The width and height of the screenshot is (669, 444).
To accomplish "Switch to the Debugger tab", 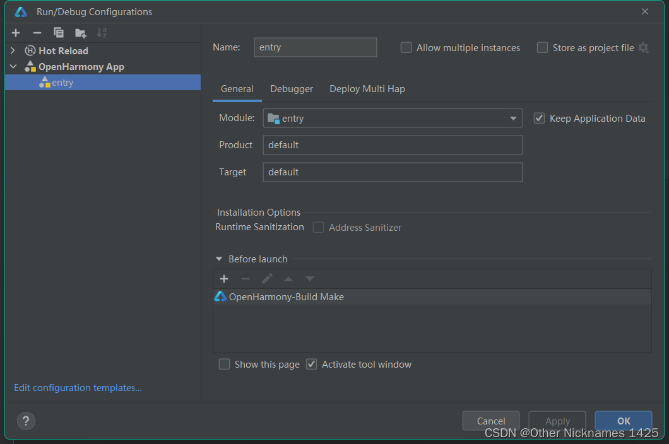I will 291,89.
